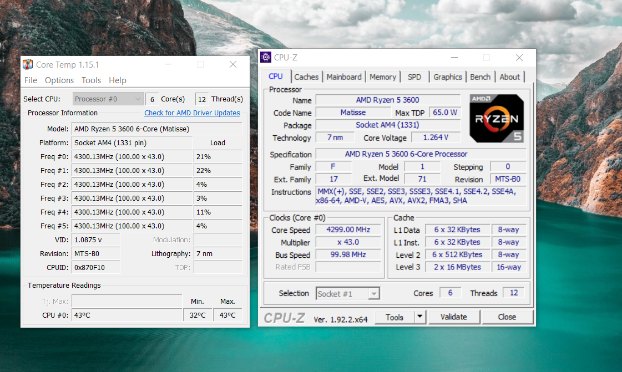Click the Revision MTS-B0 field in Core Temp
This screenshot has height=372, width=622.
95,253
